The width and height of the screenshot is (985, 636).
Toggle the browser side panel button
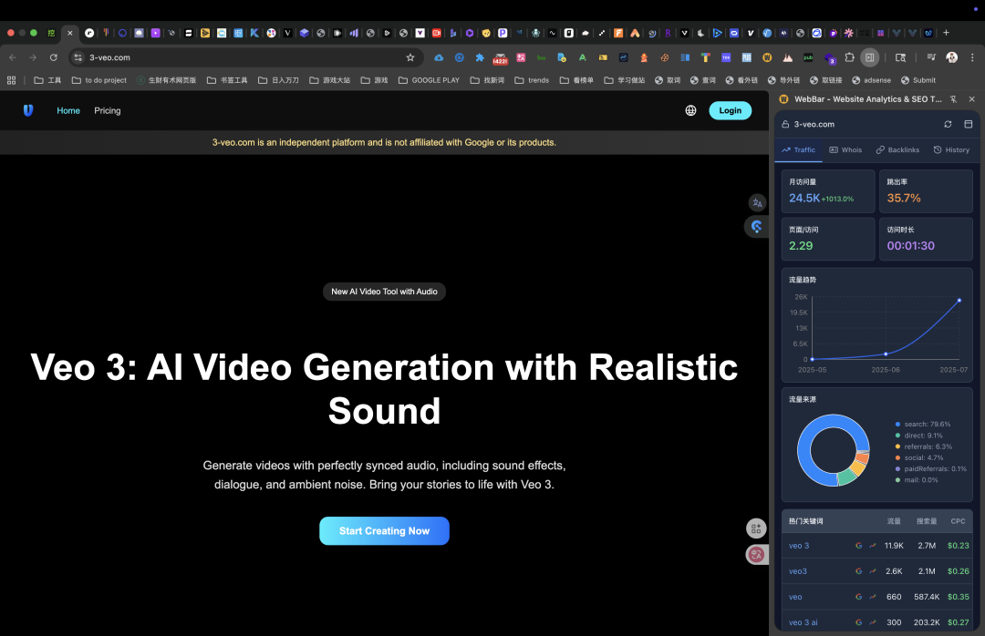coord(869,57)
